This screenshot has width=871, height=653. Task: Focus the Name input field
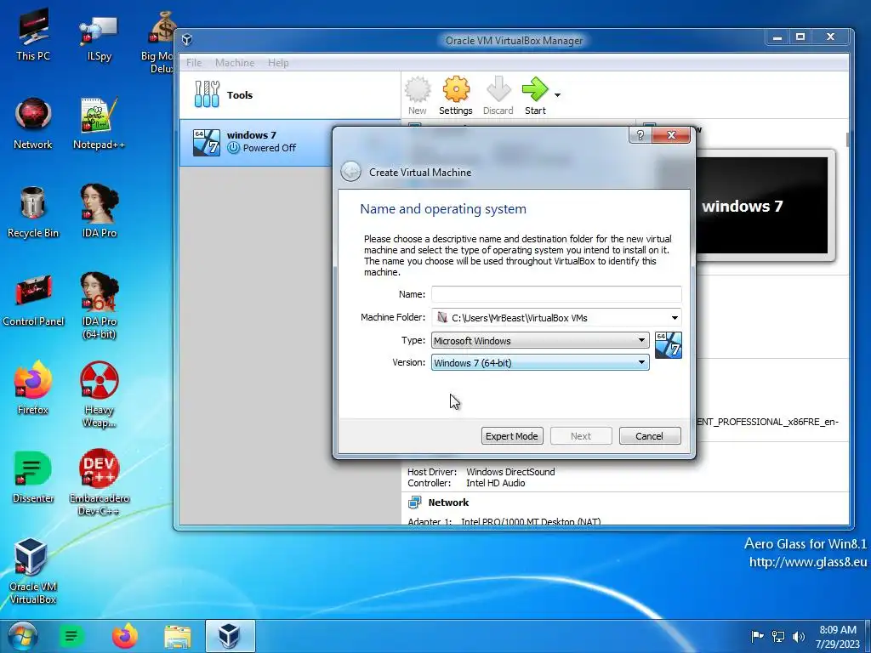(556, 294)
